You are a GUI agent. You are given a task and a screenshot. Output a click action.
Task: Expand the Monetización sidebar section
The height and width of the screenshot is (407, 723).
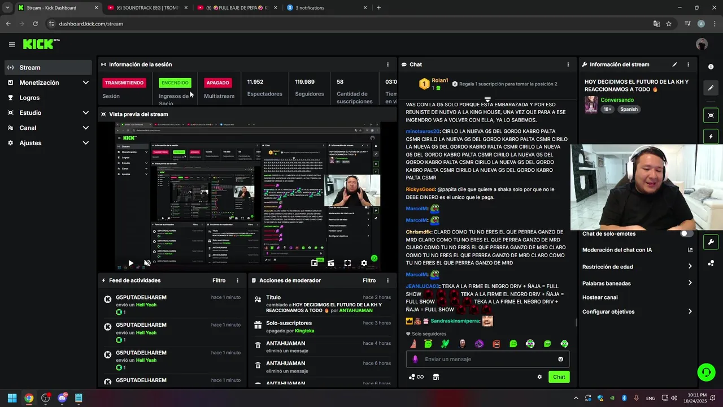[x=48, y=83]
